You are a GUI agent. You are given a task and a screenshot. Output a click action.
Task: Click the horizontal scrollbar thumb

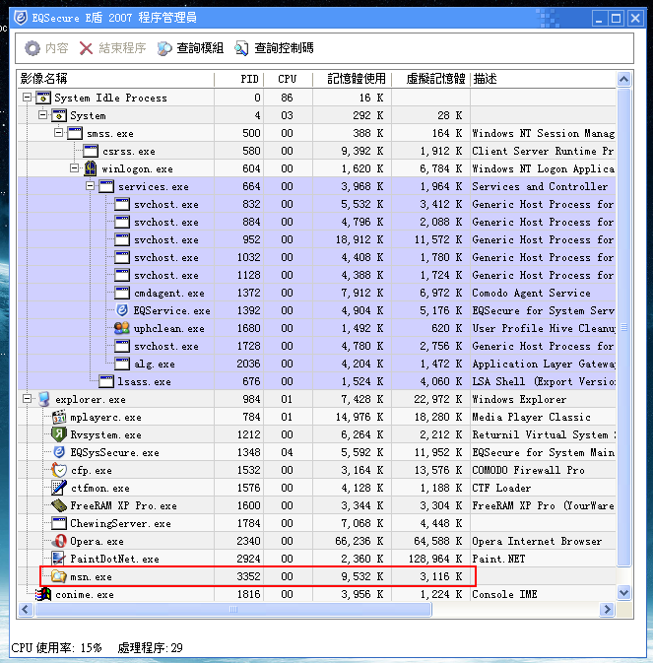[x=233, y=609]
